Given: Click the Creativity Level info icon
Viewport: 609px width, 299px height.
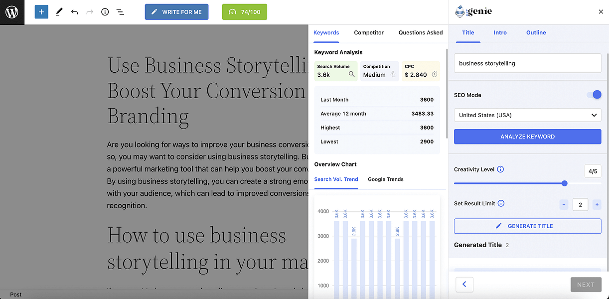Looking at the screenshot, I should [500, 169].
